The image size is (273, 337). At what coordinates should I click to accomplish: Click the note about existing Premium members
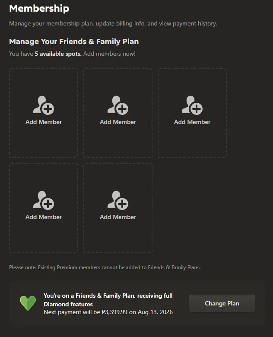coord(105,267)
